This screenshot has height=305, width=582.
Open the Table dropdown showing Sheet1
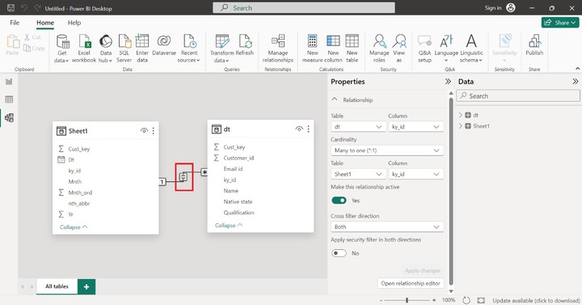pyautogui.click(x=358, y=174)
